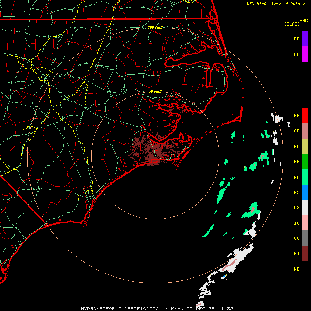Viewport: 311px width, 311px height.
Task: Click the GC legend label
Action: point(296,238)
